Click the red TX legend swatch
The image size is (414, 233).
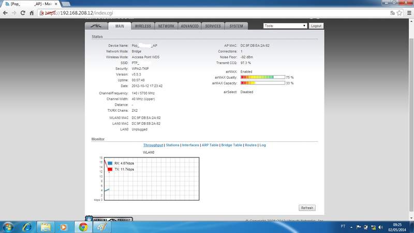click(110, 169)
